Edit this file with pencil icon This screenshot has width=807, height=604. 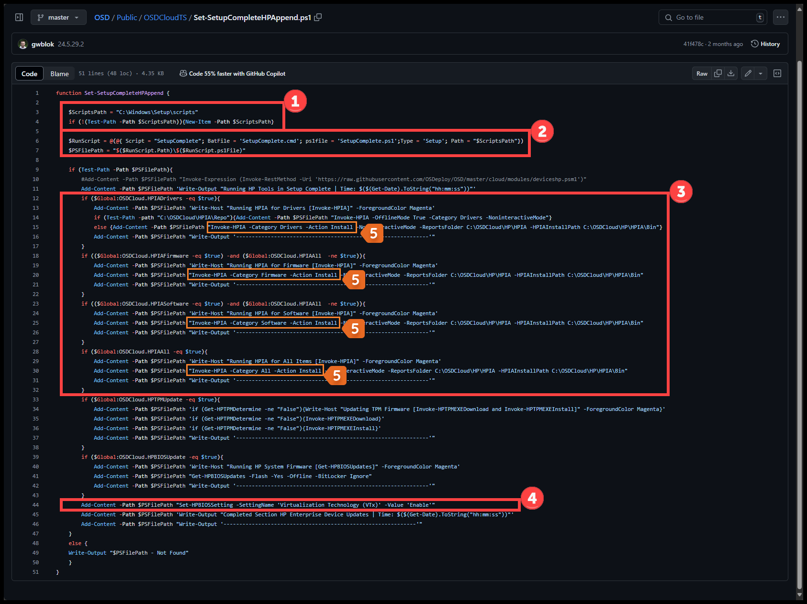pos(748,73)
